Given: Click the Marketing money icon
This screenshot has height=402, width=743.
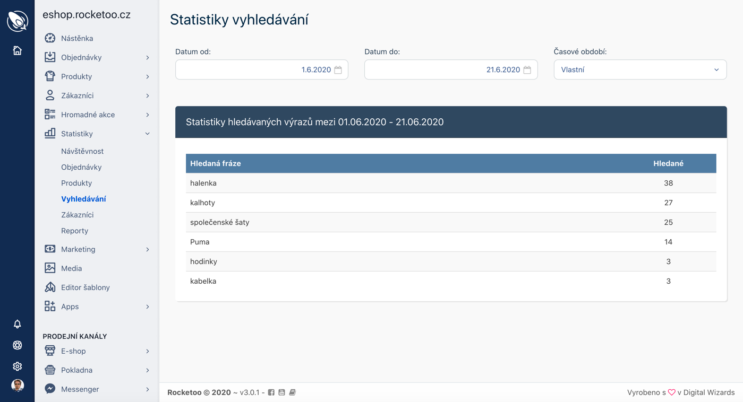Looking at the screenshot, I should (50, 249).
